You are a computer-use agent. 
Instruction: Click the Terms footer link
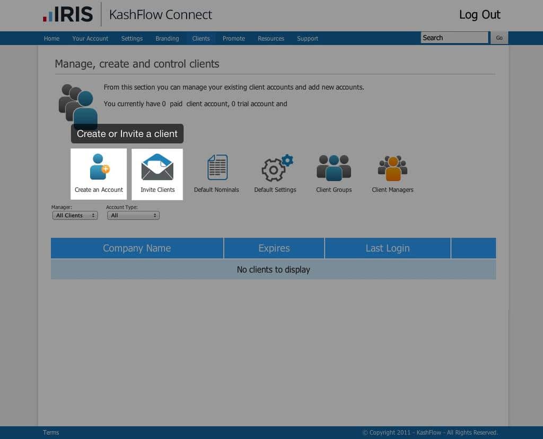pyautogui.click(x=51, y=432)
